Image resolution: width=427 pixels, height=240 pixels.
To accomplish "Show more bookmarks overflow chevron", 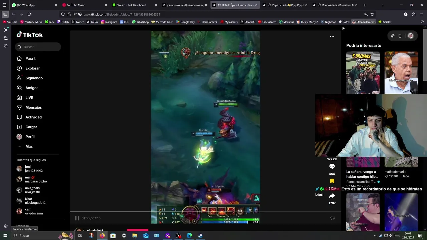I will pyautogui.click(x=422, y=22).
